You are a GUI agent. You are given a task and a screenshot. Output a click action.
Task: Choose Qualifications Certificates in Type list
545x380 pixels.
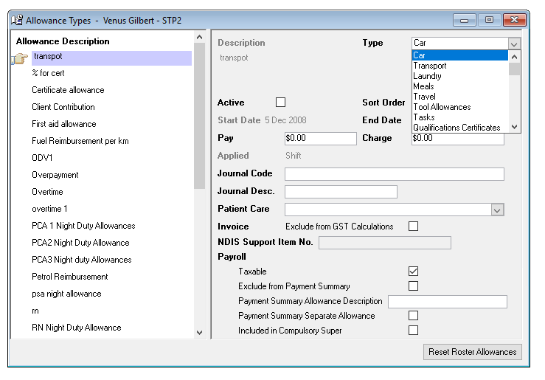tap(460, 128)
